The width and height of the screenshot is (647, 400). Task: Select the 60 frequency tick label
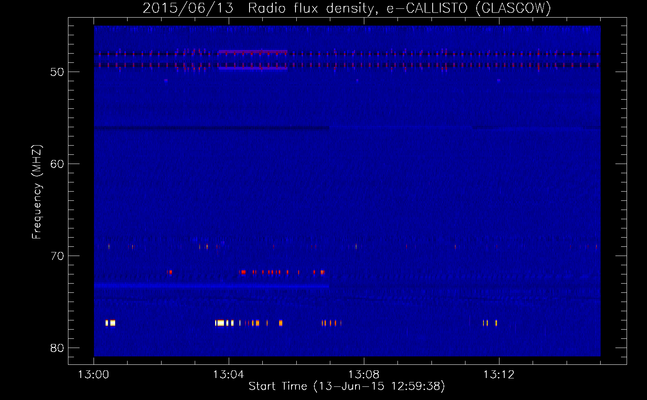pyautogui.click(x=58, y=164)
